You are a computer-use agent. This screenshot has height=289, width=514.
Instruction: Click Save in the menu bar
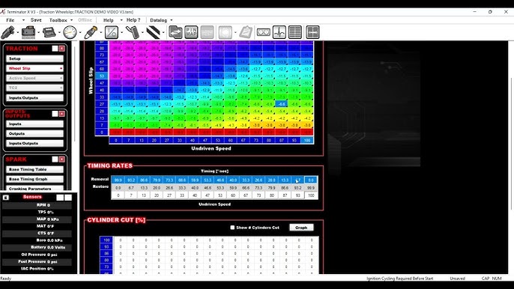tap(36, 20)
